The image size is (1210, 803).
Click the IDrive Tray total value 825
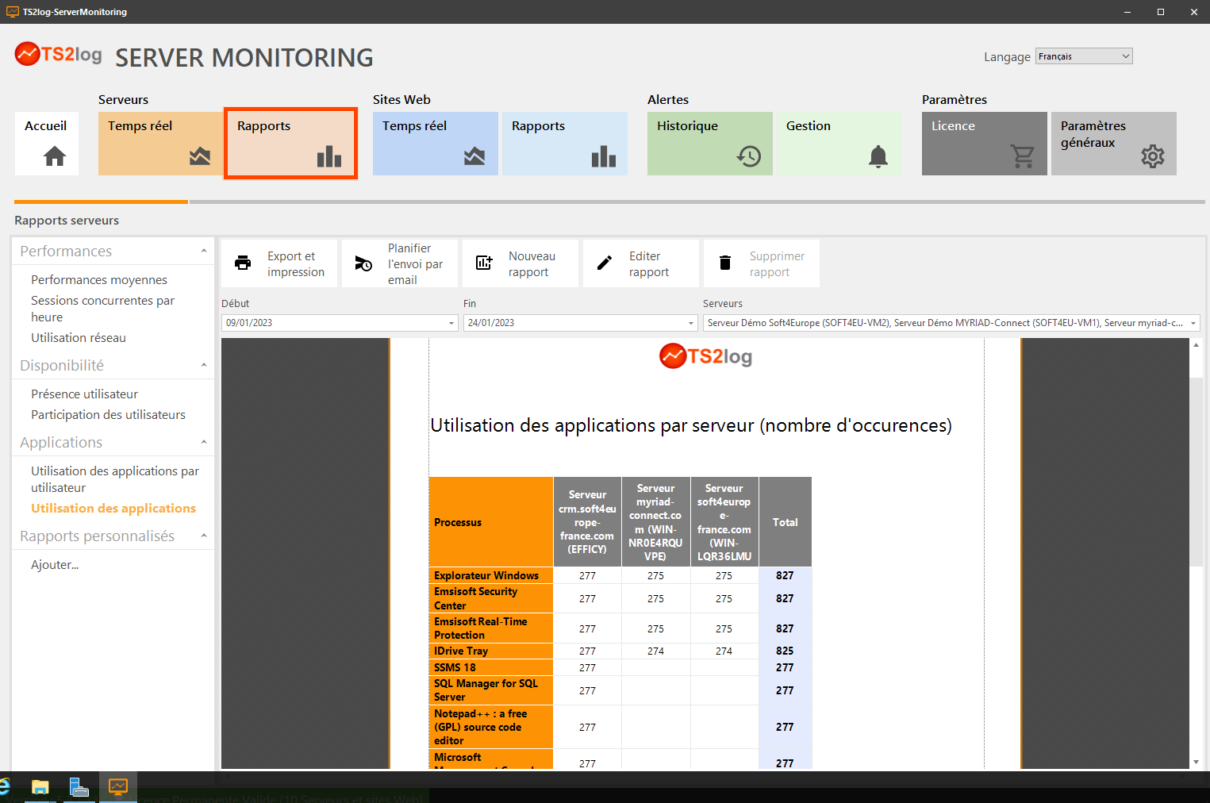[785, 651]
